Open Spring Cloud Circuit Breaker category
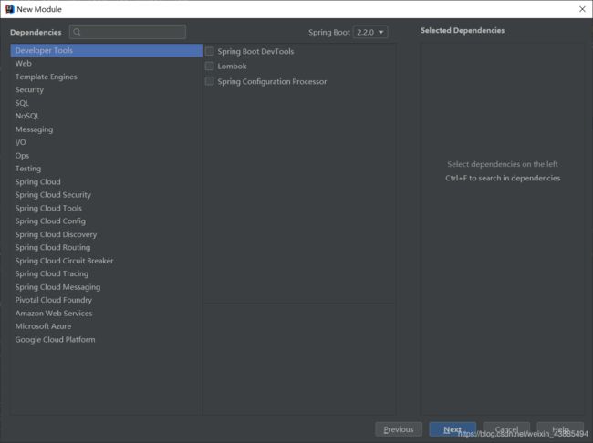 pyautogui.click(x=106, y=261)
